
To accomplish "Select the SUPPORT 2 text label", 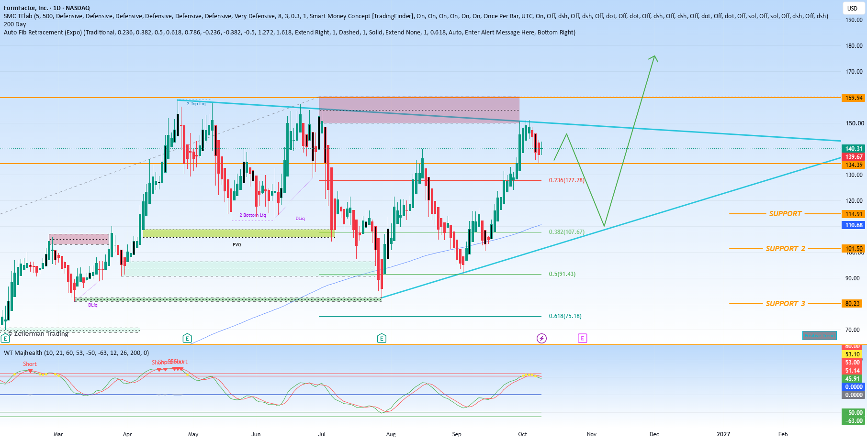I will 785,248.
